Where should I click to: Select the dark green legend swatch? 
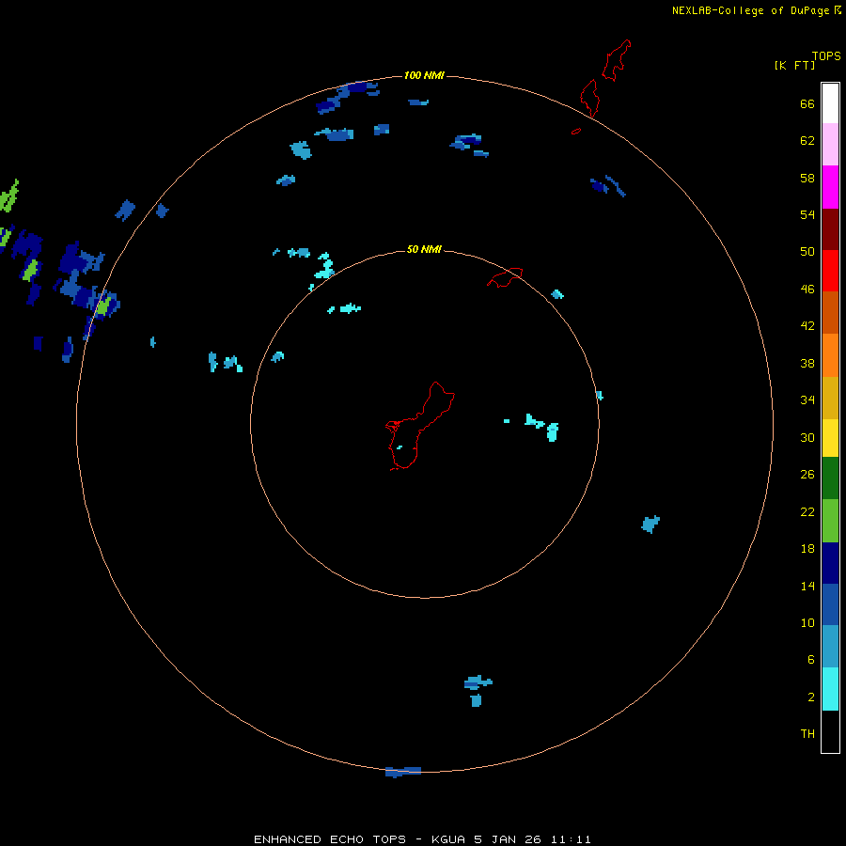point(830,478)
